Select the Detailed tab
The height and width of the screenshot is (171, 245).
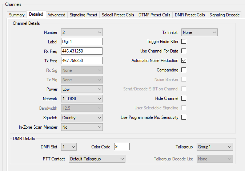(x=36, y=15)
